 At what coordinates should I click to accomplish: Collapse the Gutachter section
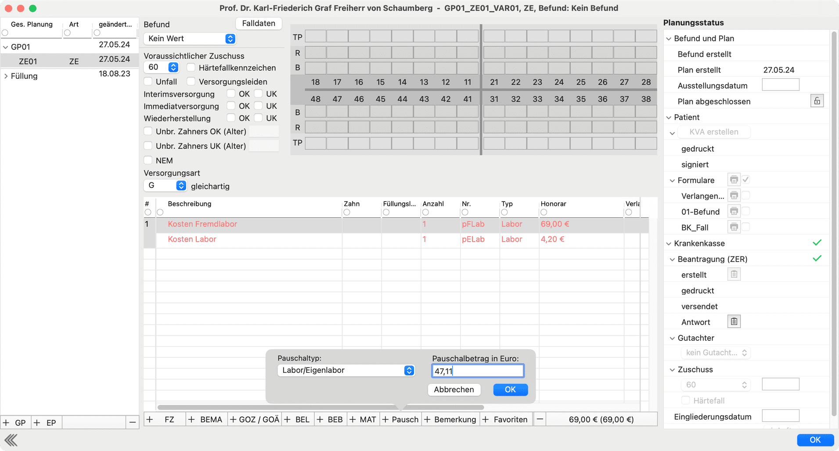tap(672, 338)
